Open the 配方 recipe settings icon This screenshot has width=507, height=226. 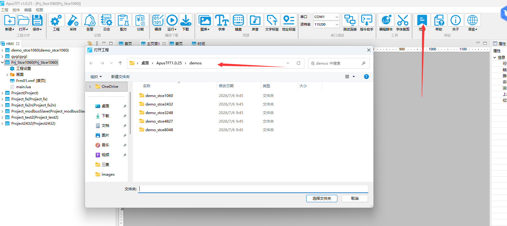123,20
